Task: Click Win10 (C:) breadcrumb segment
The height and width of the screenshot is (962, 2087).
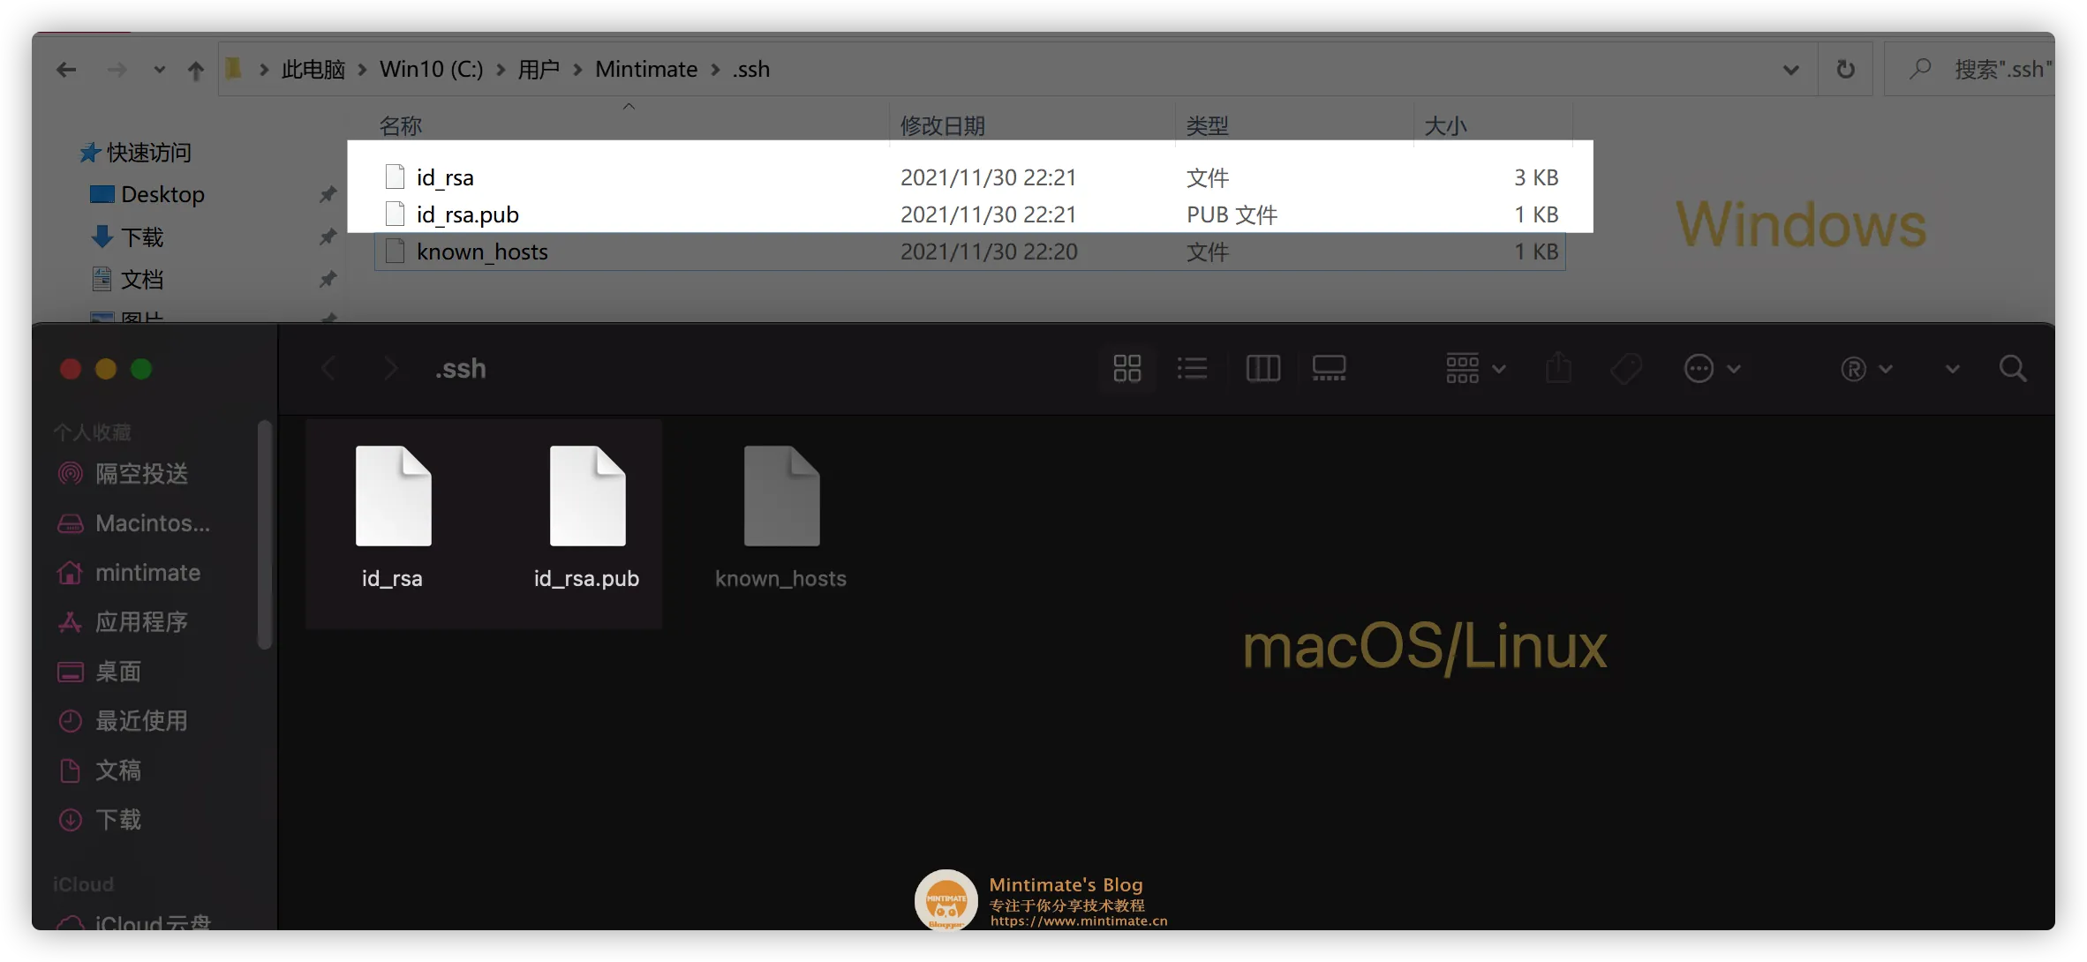Action: click(x=431, y=69)
